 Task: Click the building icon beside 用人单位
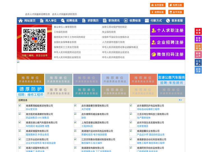(x=42, y=21)
